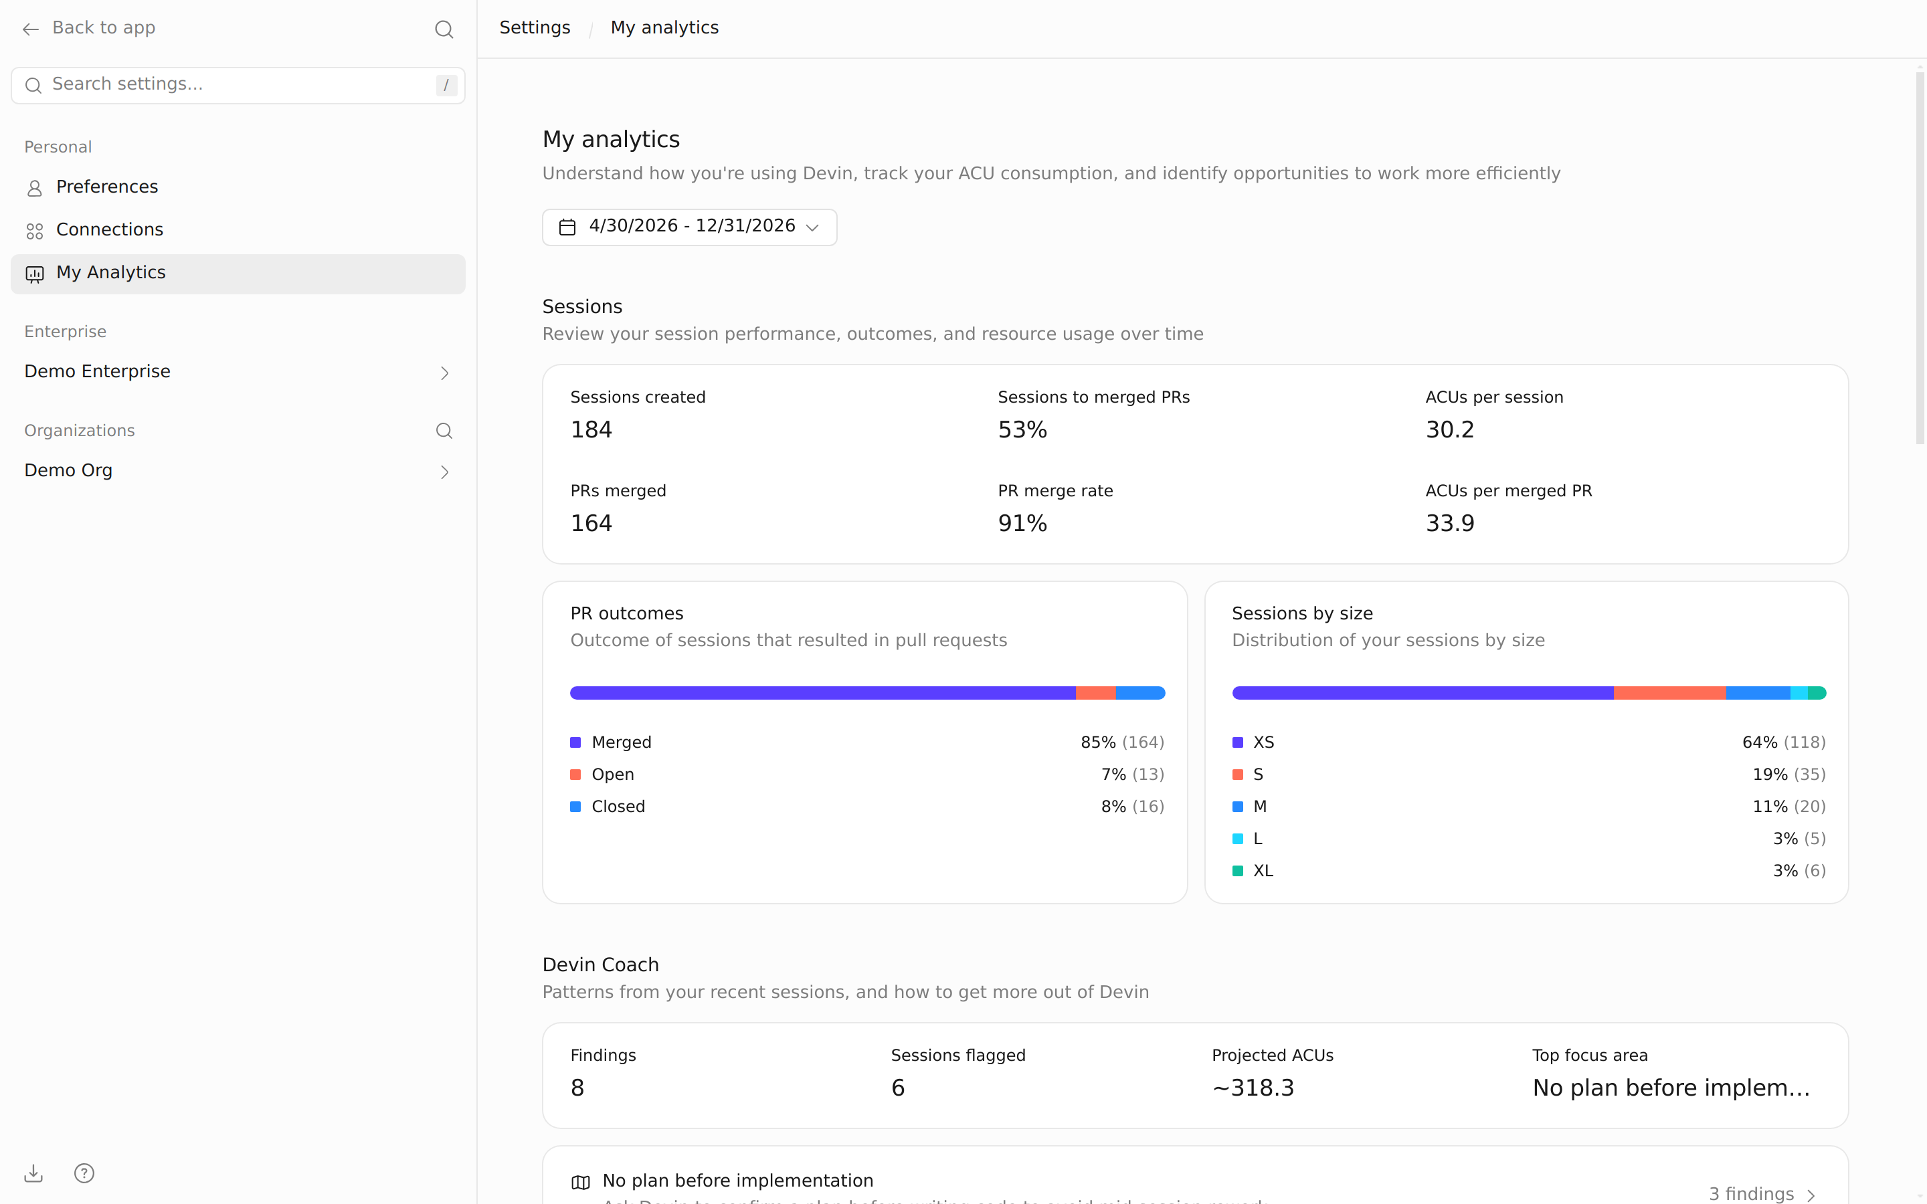Select the Demo Enterprise entry
The image size is (1927, 1204).
[x=238, y=372]
